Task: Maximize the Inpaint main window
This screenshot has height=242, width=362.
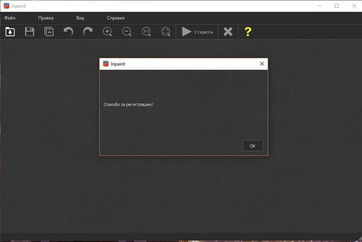Action: pyautogui.click(x=337, y=6)
